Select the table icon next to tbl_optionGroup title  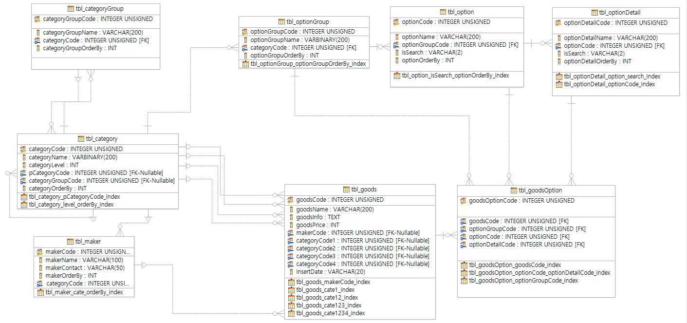(x=282, y=22)
